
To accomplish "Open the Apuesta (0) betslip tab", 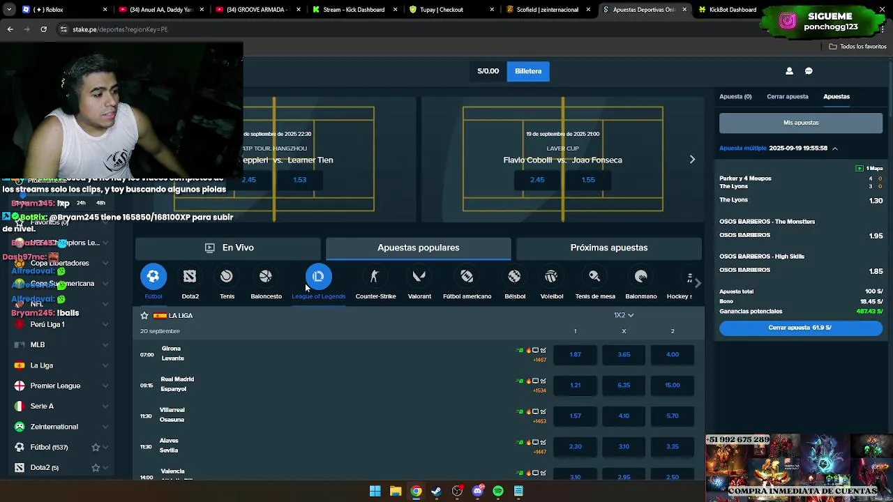I will (x=735, y=96).
